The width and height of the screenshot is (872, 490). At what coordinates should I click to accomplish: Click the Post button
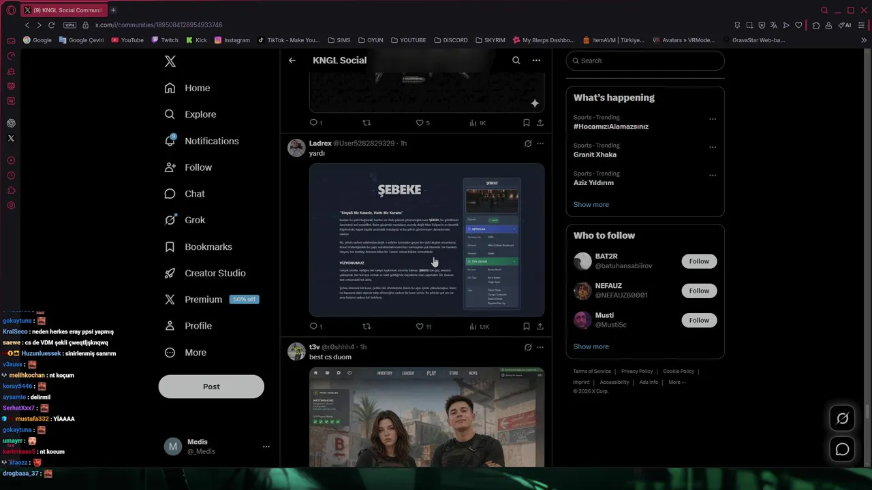coord(211,387)
